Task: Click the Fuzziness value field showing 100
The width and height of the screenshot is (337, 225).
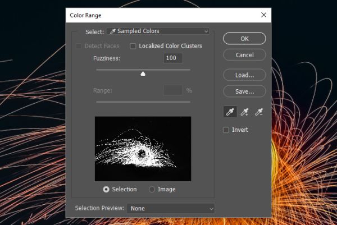Action: 173,58
